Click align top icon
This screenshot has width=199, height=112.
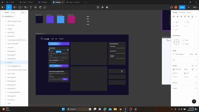(185, 16)
